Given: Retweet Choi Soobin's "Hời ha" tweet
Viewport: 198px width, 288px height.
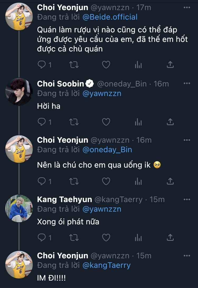Looking at the screenshot, I should point(74,122).
